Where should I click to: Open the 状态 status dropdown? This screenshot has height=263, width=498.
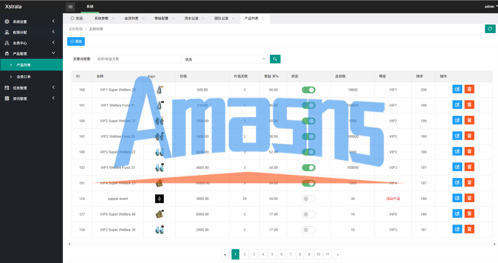click(x=225, y=59)
